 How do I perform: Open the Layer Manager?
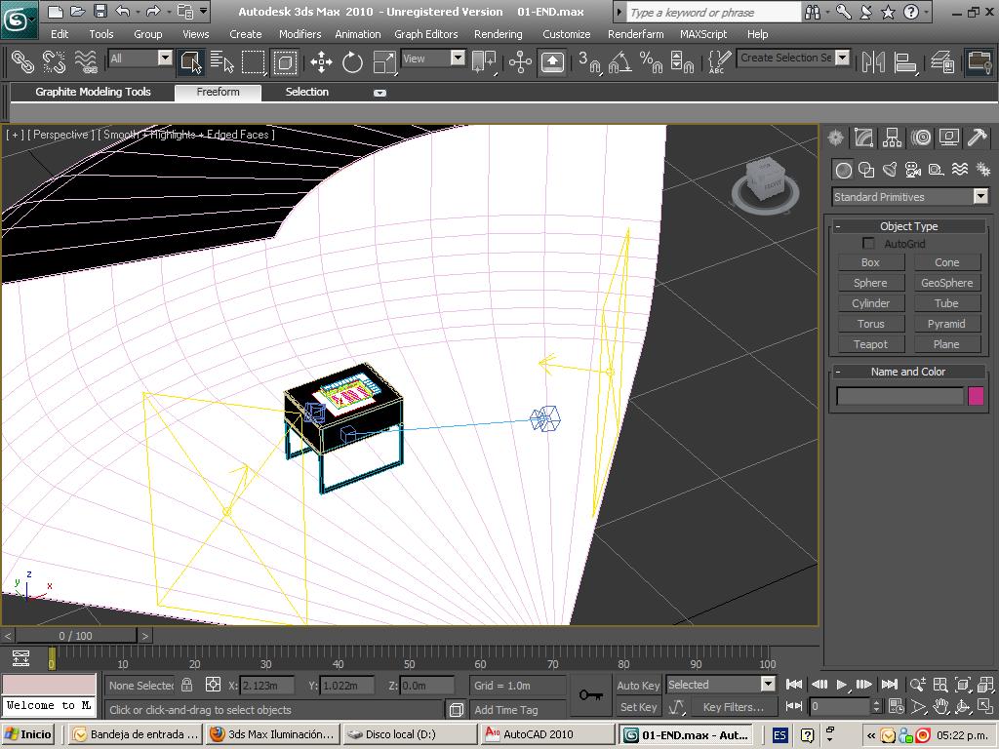click(942, 61)
